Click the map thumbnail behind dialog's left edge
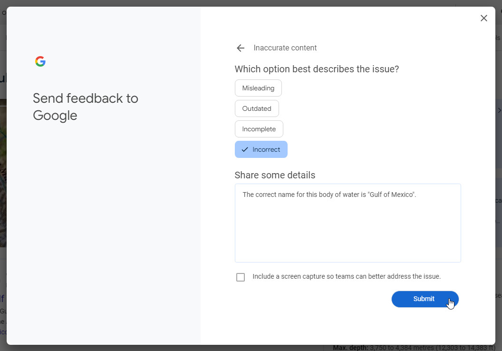This screenshot has height=351, width=502. coord(3,171)
